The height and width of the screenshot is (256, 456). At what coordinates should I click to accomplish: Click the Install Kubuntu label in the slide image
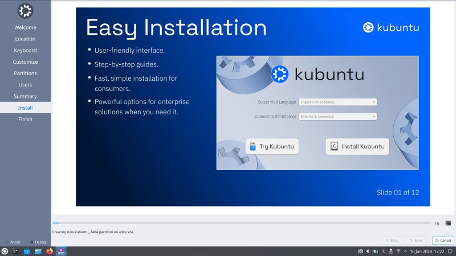pyautogui.click(x=363, y=146)
